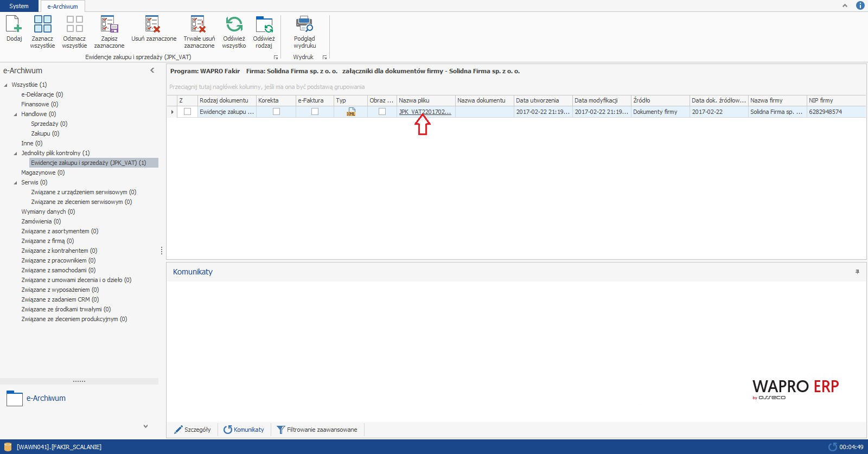This screenshot has height=454, width=868.
Task: Open the System tab
Action: click(x=19, y=6)
